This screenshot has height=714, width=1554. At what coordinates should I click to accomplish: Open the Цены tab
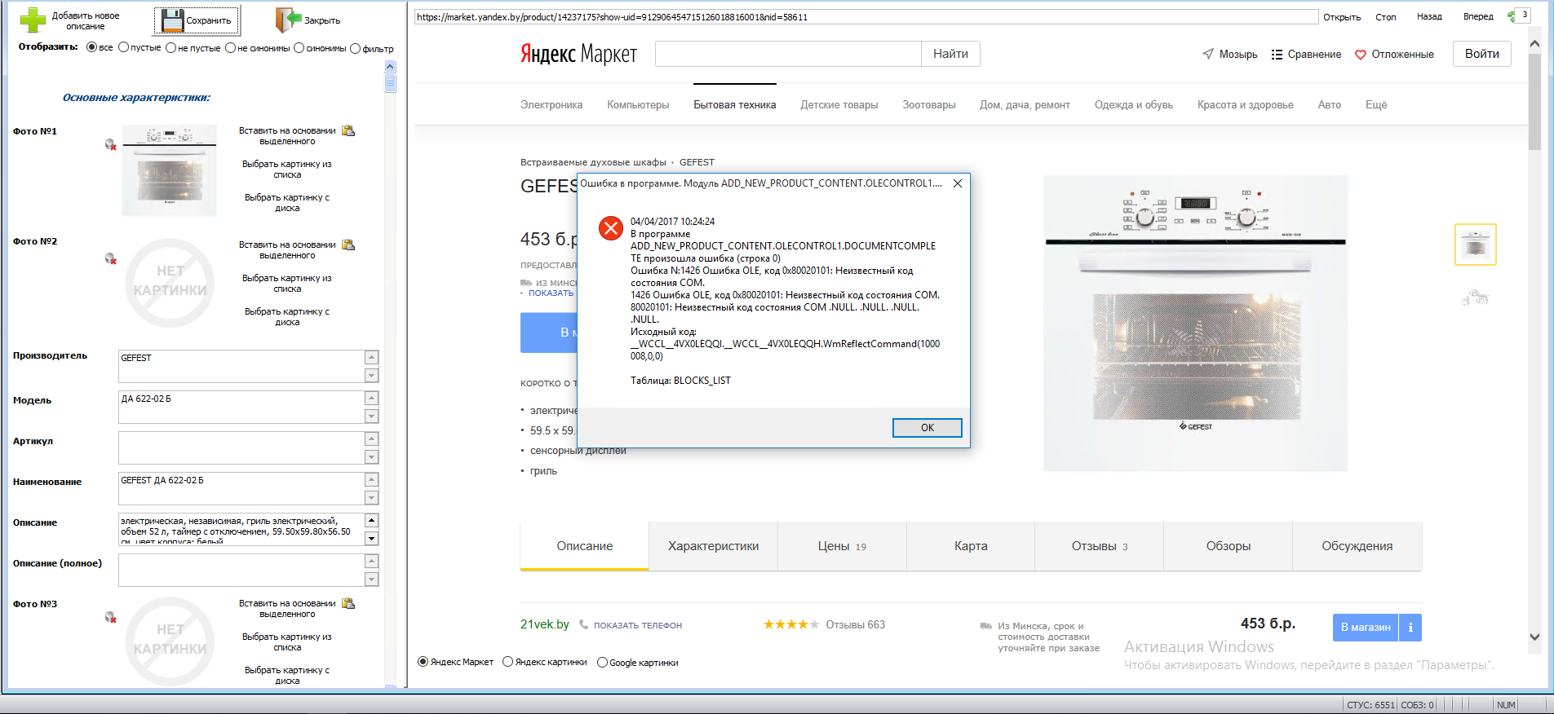pyautogui.click(x=843, y=546)
